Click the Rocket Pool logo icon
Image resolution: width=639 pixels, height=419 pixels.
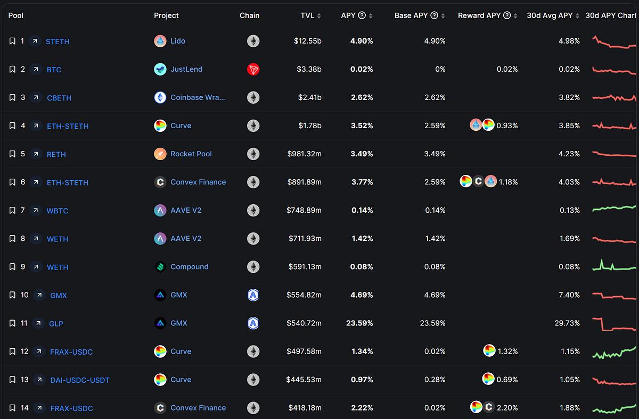pos(160,154)
